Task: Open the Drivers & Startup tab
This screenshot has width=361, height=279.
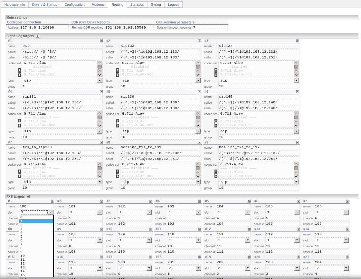Action: tap(45, 4)
